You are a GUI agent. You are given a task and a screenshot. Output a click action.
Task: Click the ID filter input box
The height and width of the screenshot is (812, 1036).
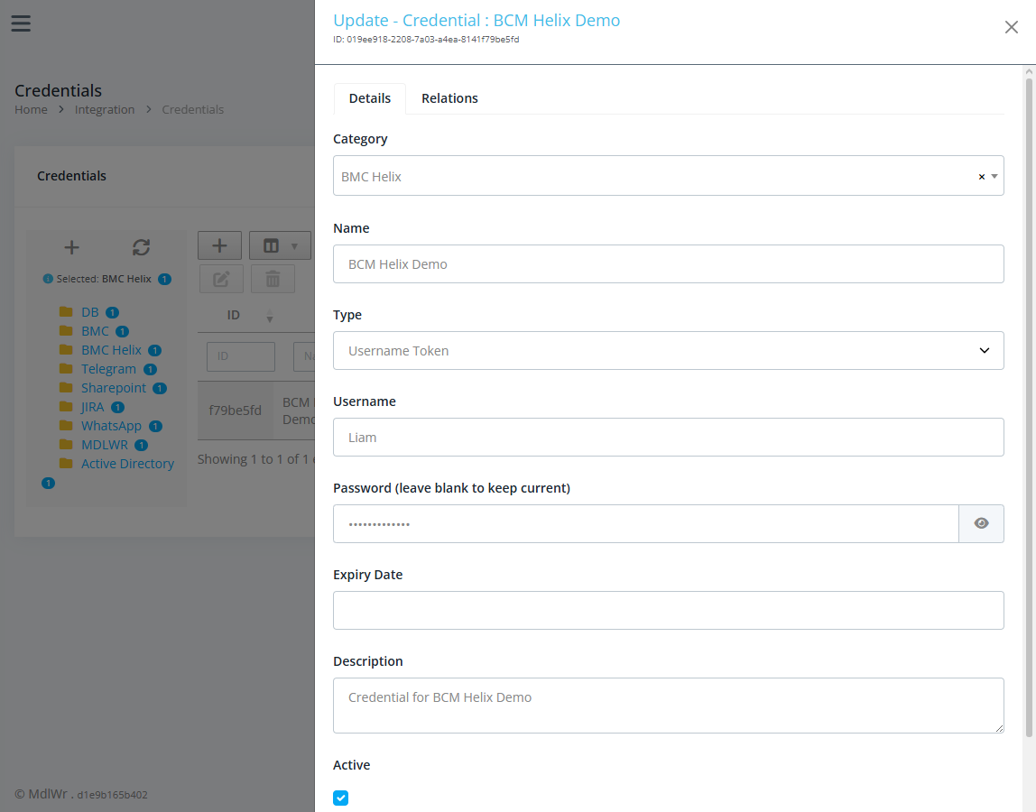[240, 356]
